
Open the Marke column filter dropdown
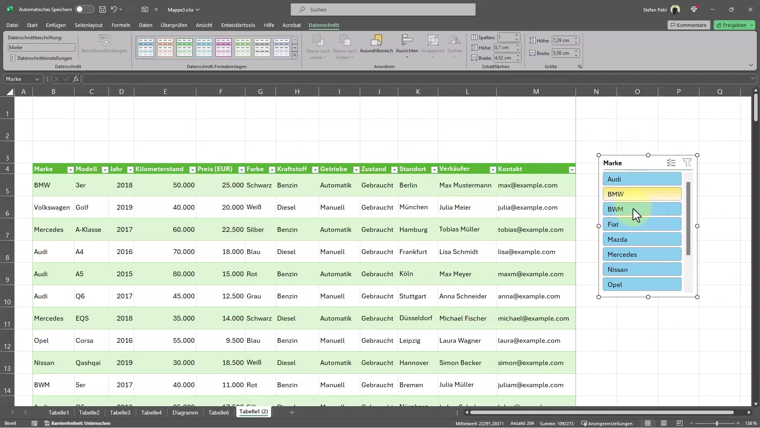pos(70,170)
